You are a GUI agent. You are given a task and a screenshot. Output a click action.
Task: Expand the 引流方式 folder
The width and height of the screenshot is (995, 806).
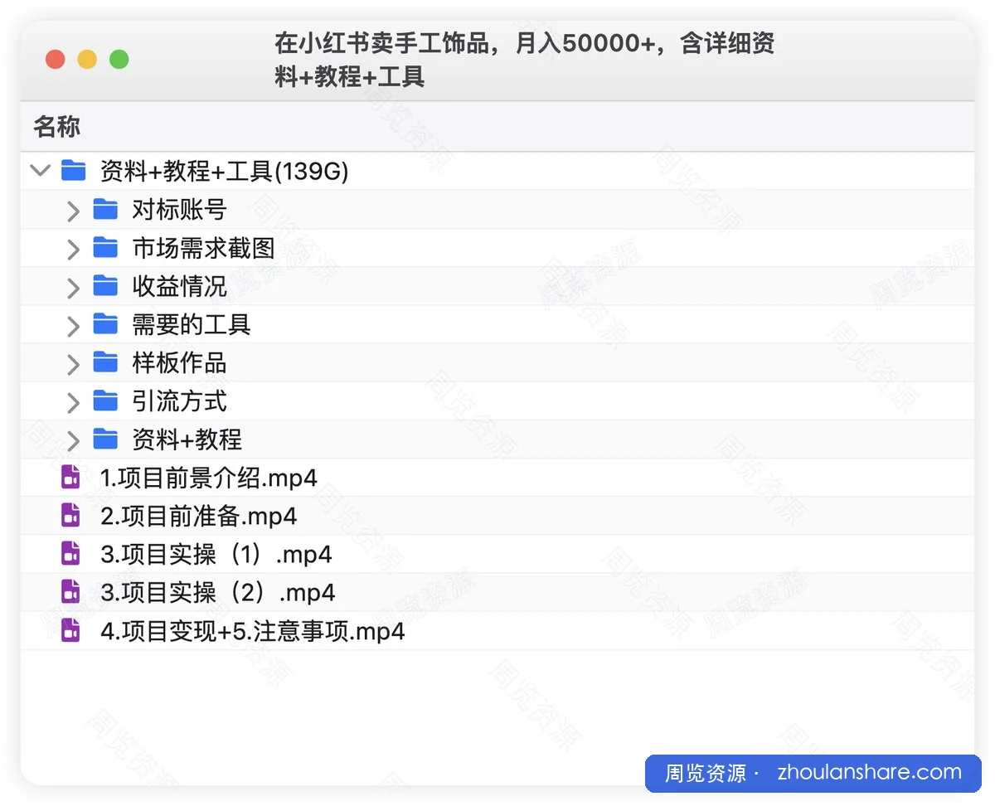pos(73,402)
